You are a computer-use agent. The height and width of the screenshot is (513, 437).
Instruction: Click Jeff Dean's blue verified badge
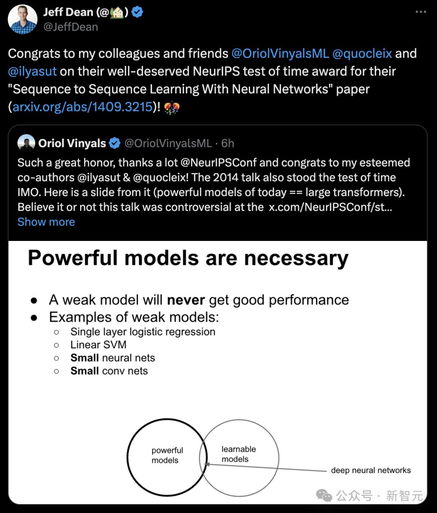[x=138, y=12]
